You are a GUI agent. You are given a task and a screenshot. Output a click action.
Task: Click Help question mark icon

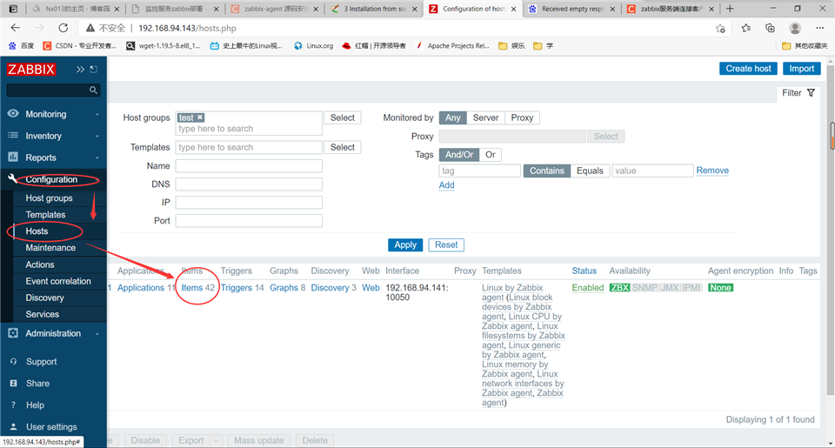tap(13, 405)
